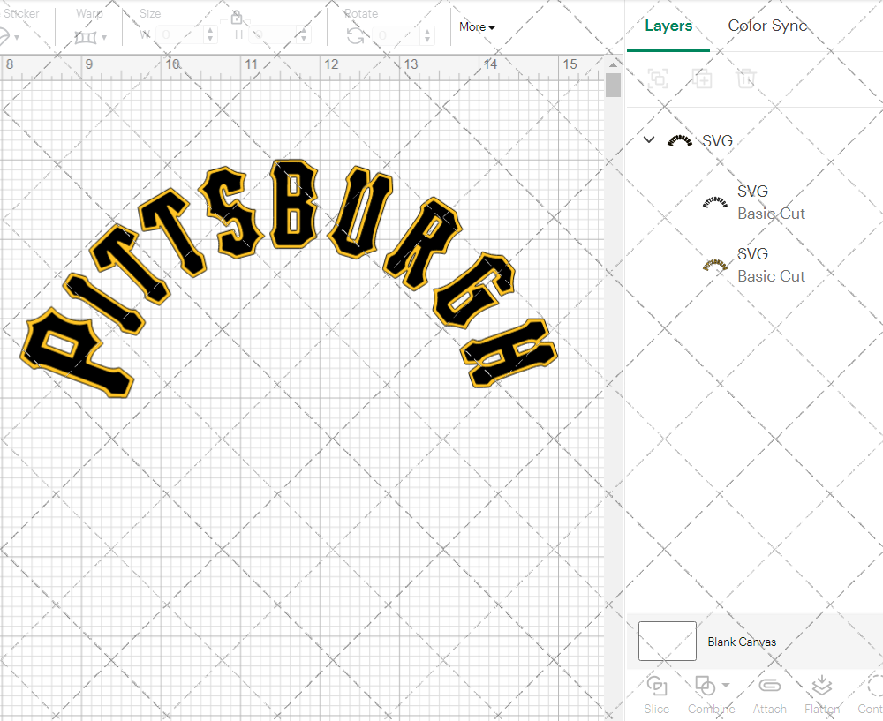Click the Duplicate layer icon
This screenshot has width=883, height=721.
coord(702,79)
